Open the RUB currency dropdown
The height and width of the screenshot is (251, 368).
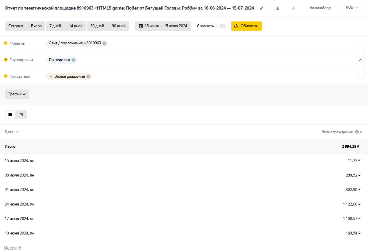click(352, 8)
